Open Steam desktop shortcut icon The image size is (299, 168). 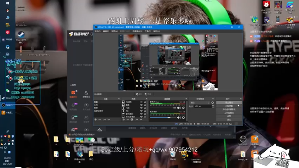[21, 37]
